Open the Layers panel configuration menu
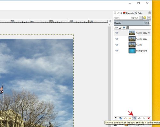The height and width of the screenshot is (127, 160). 149,13
